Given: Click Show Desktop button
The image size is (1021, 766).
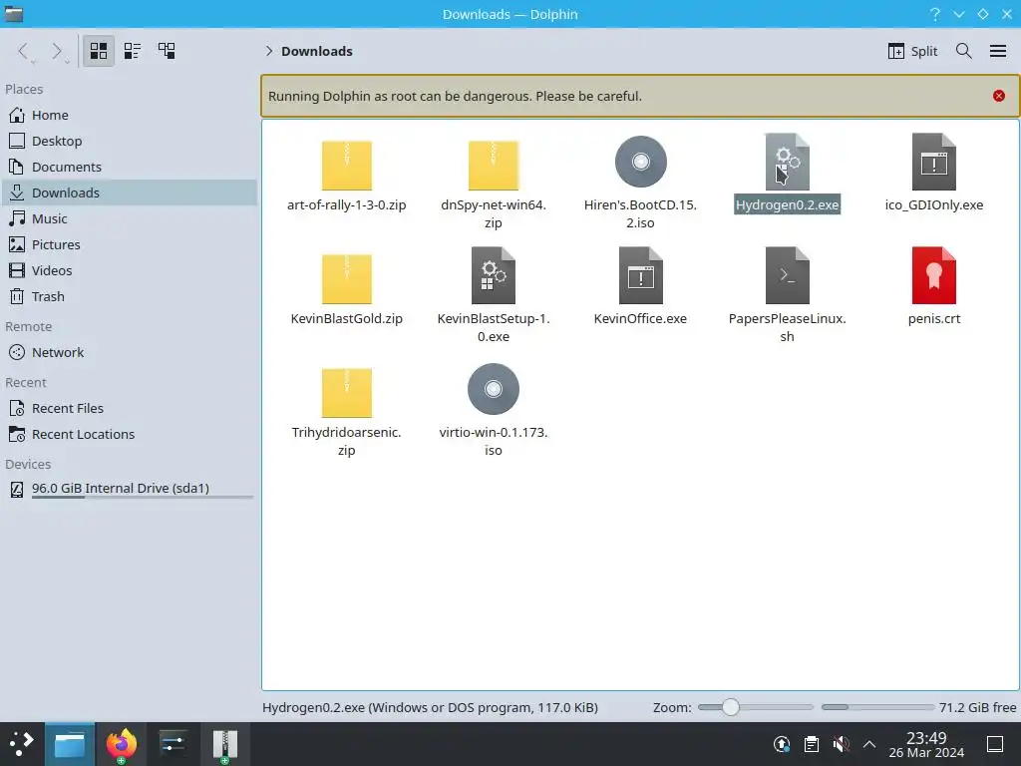Looking at the screenshot, I should tap(995, 744).
